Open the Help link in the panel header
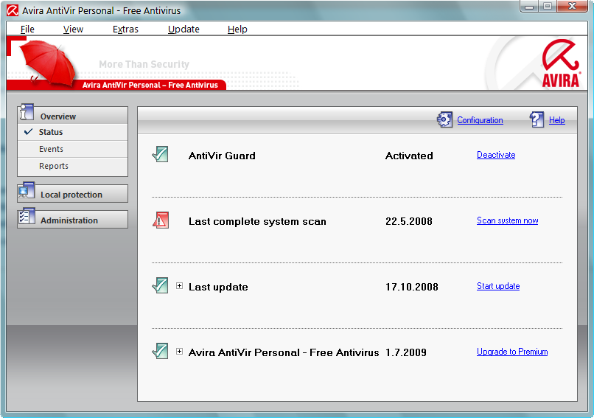This screenshot has height=418, width=594. (557, 120)
